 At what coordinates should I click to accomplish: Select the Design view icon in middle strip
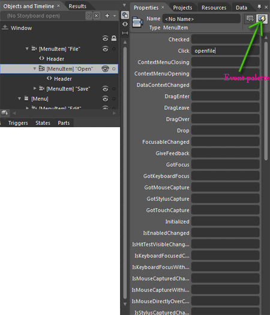point(125,15)
